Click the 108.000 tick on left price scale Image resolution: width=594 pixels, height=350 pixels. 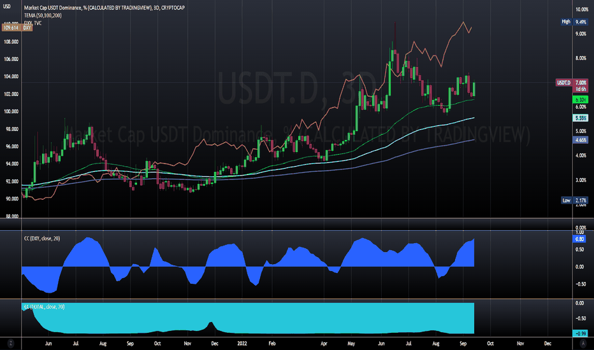tap(11, 41)
